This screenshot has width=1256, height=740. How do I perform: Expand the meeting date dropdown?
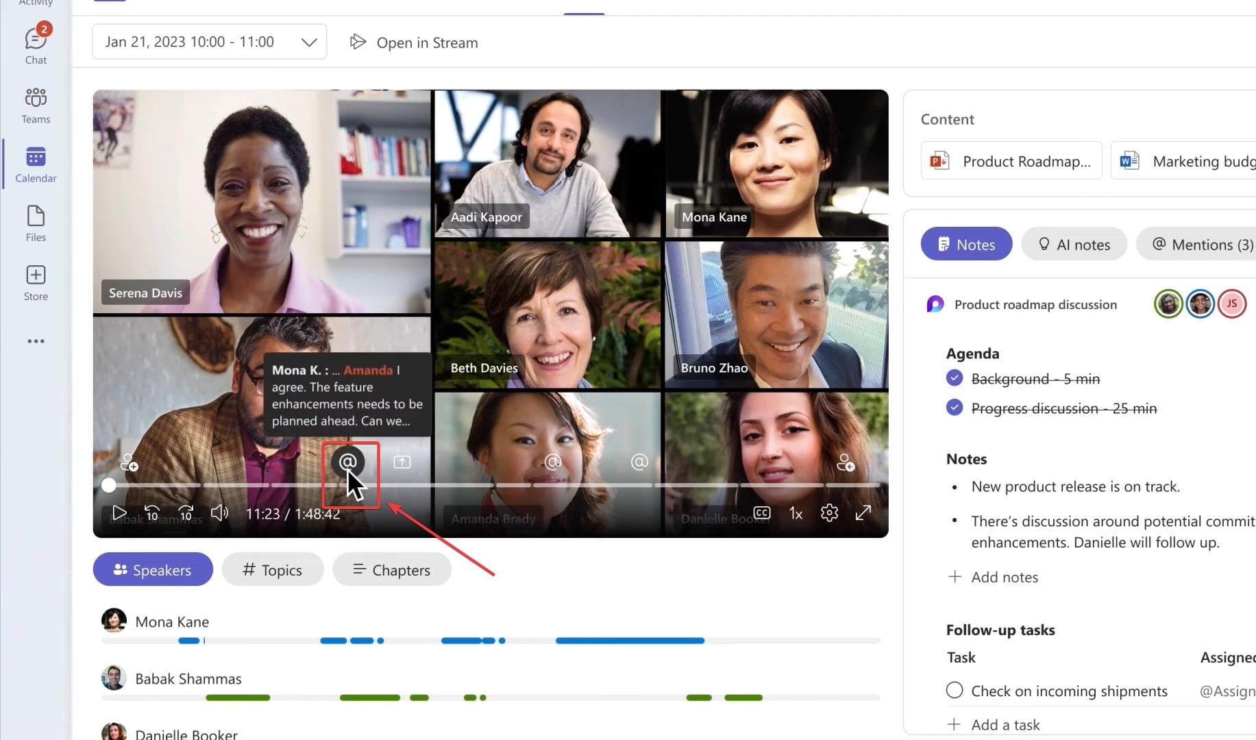[309, 42]
